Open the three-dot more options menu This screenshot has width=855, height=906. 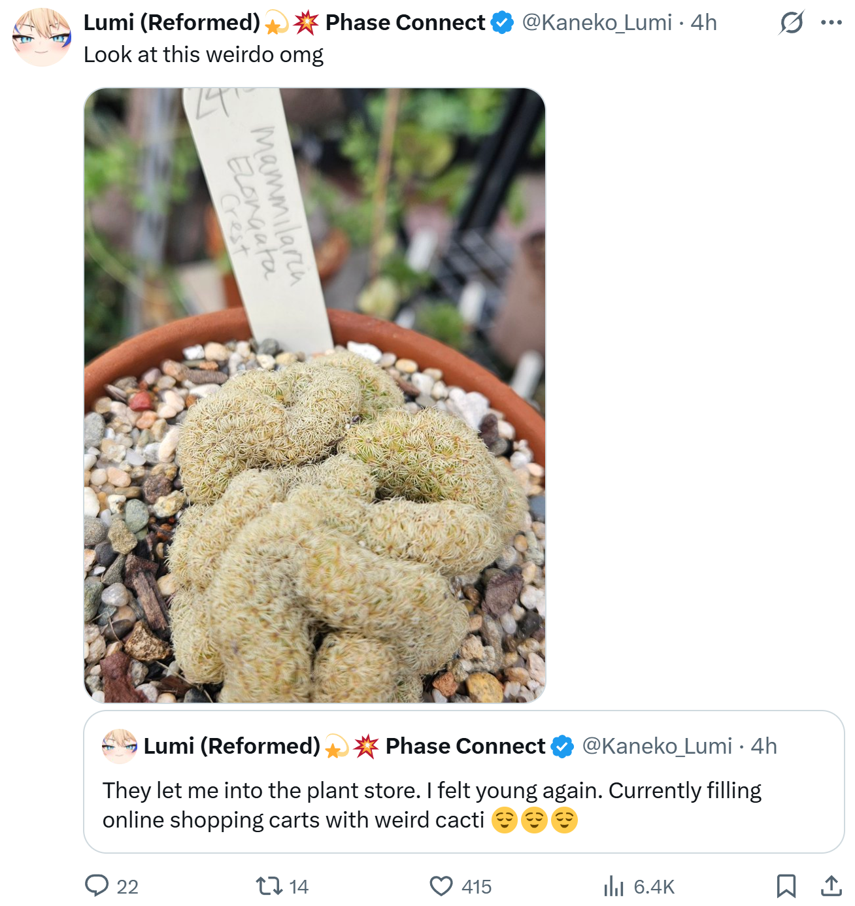[x=831, y=23]
